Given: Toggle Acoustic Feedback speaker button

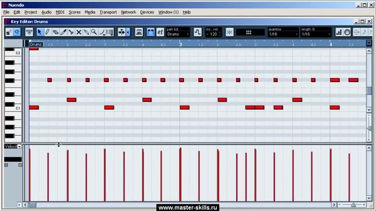Looking at the screenshot, I should [x=17, y=32].
